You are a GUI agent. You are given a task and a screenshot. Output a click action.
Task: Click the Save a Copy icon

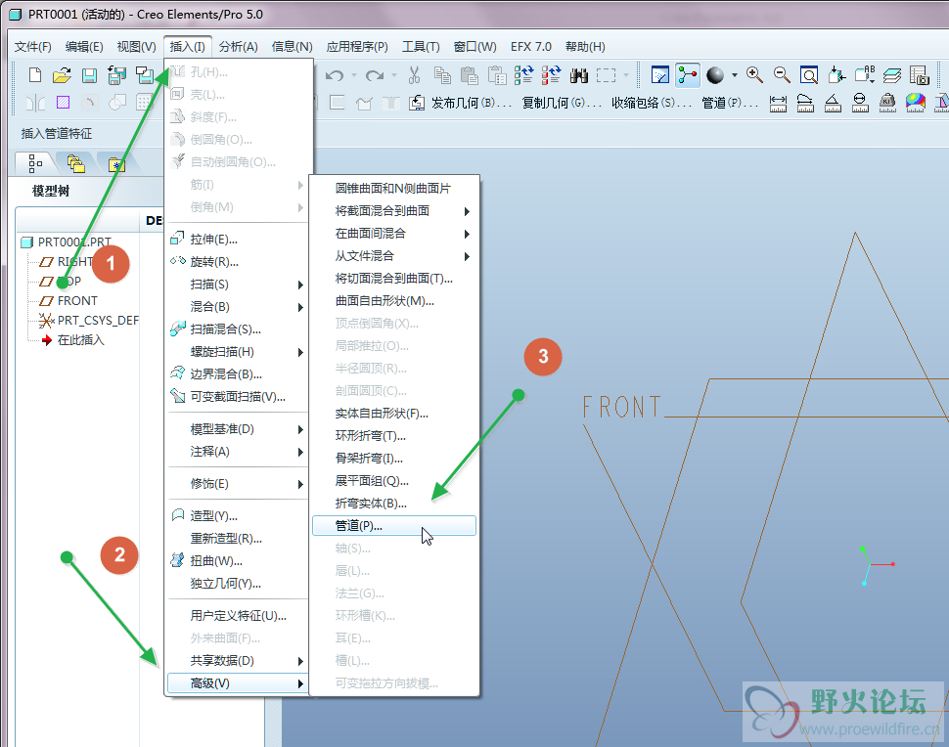116,75
